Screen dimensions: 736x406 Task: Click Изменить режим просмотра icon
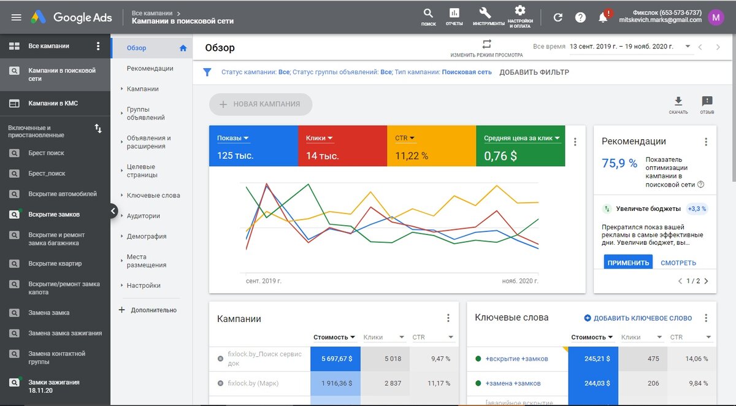pos(487,44)
